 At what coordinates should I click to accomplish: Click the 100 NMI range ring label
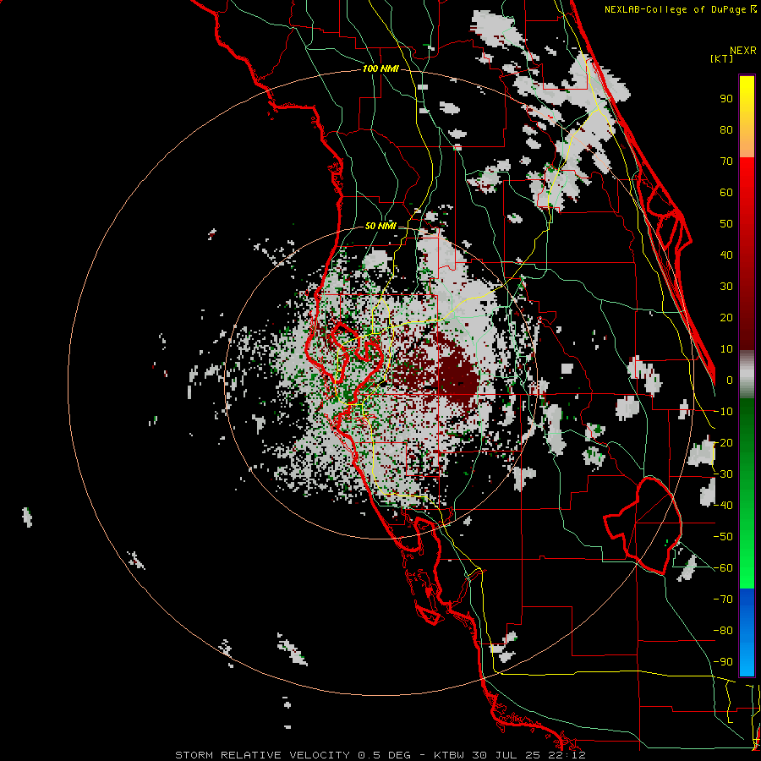coord(380,69)
